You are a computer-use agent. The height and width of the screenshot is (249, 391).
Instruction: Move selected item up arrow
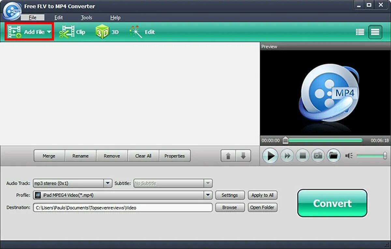pos(228,156)
